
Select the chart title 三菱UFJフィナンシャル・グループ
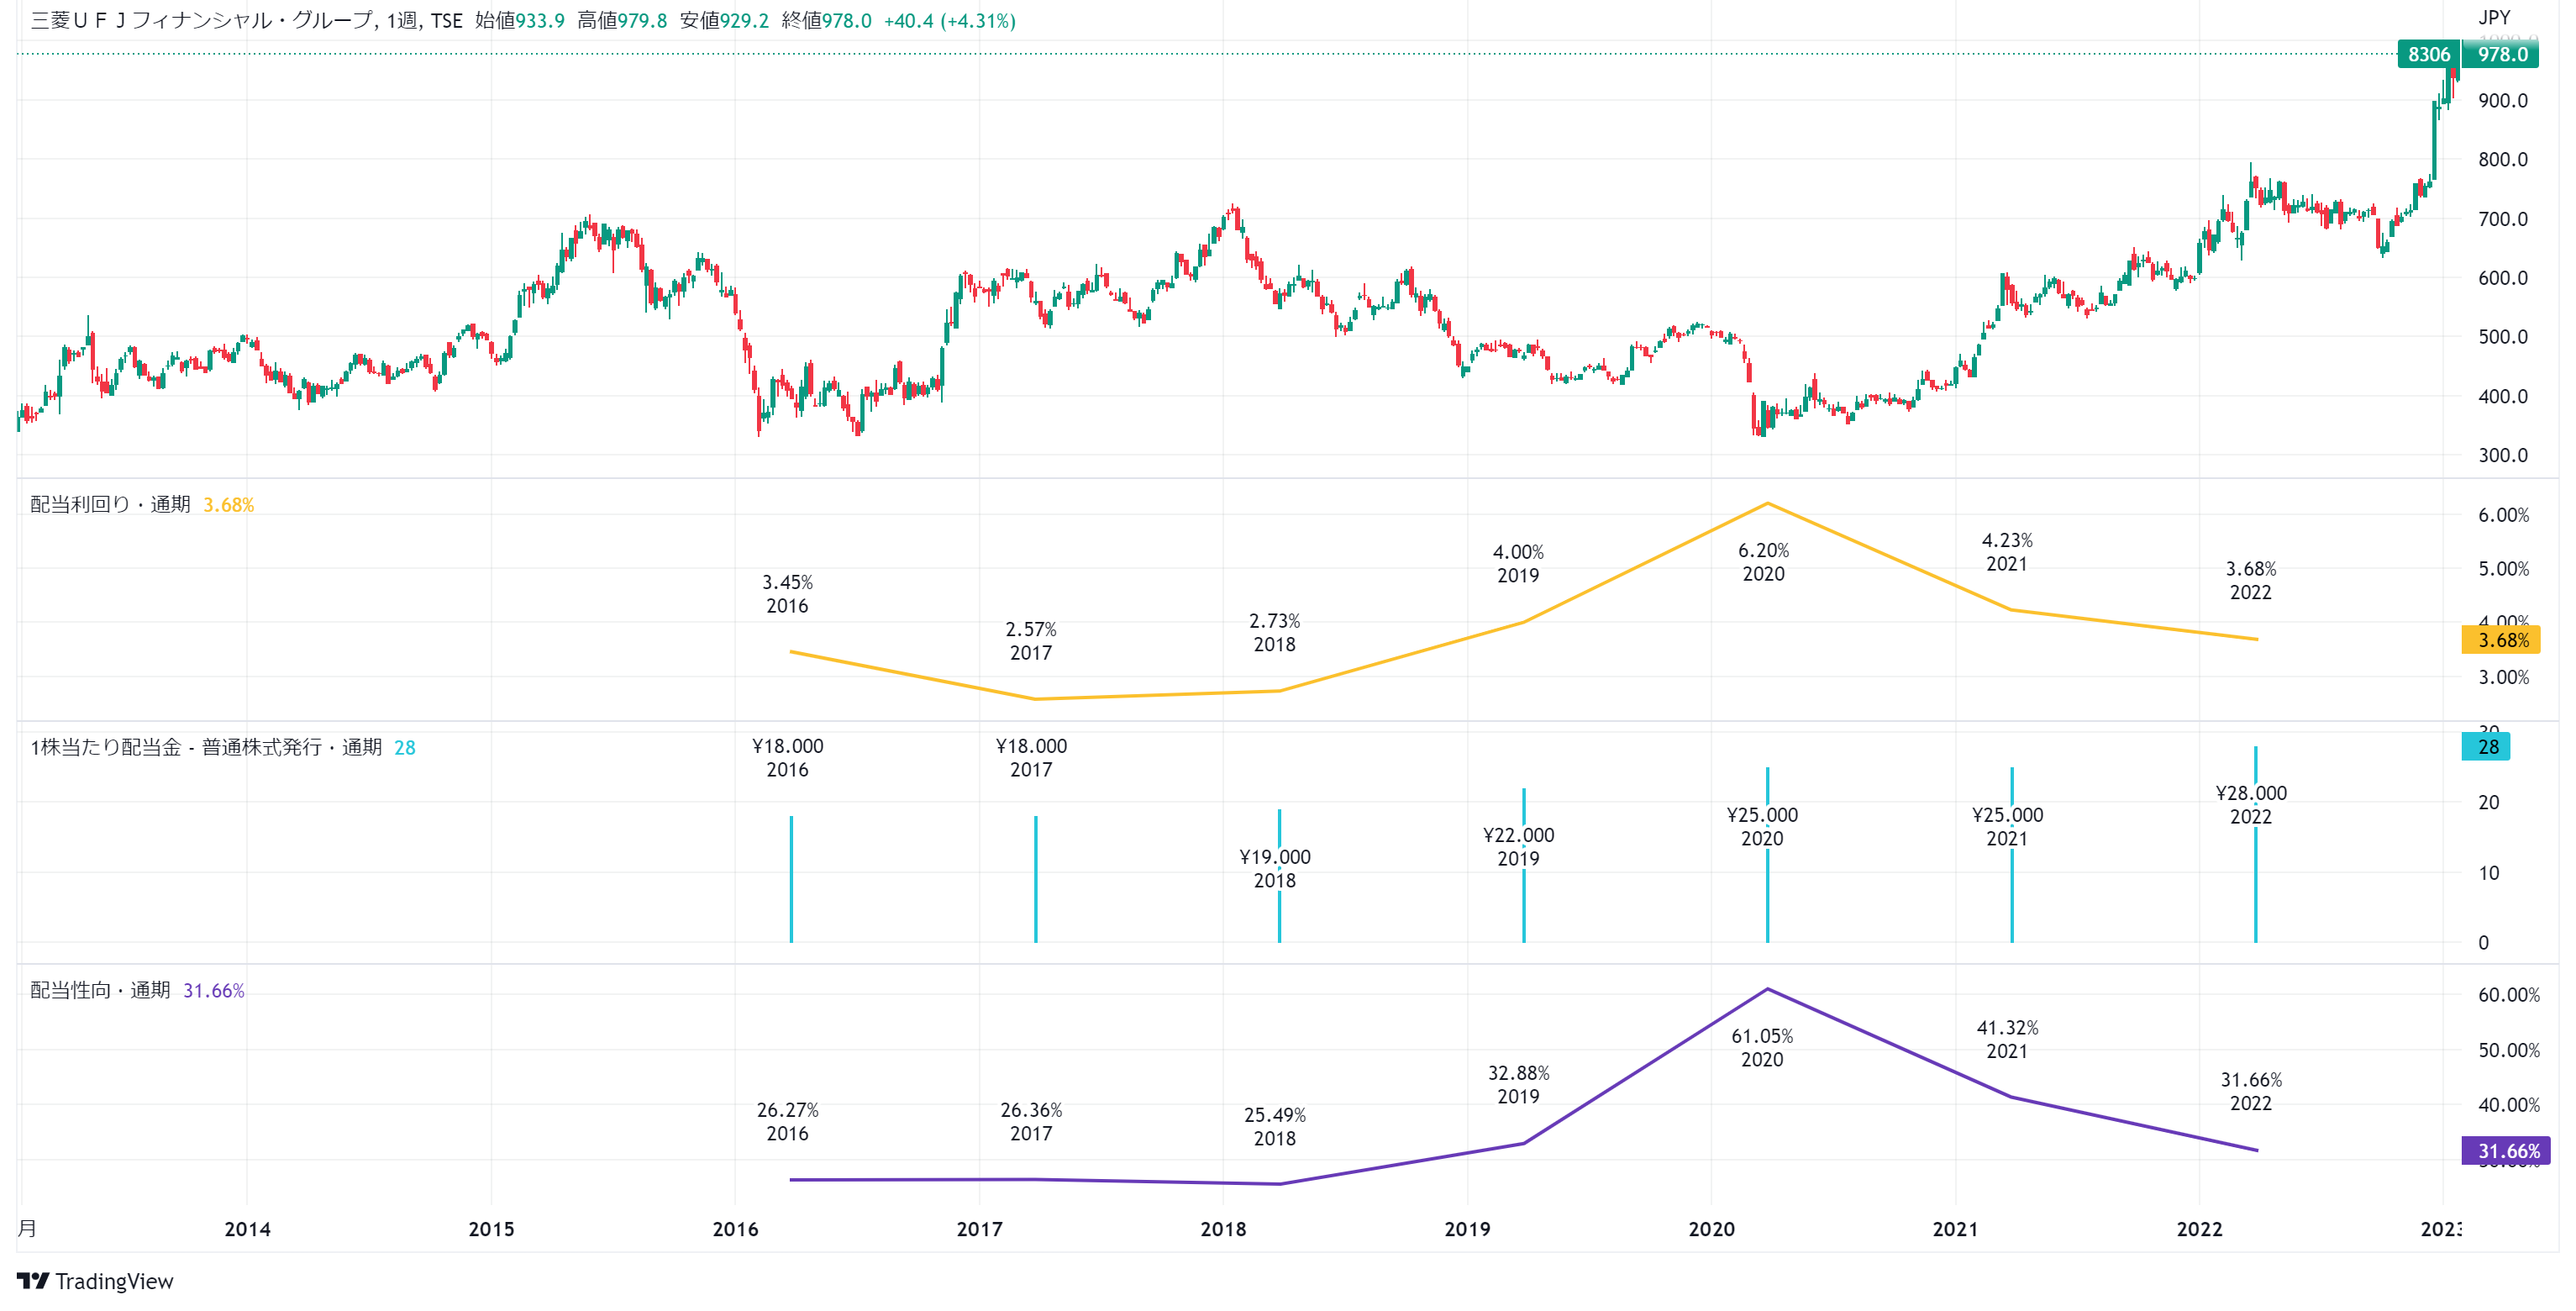203,21
